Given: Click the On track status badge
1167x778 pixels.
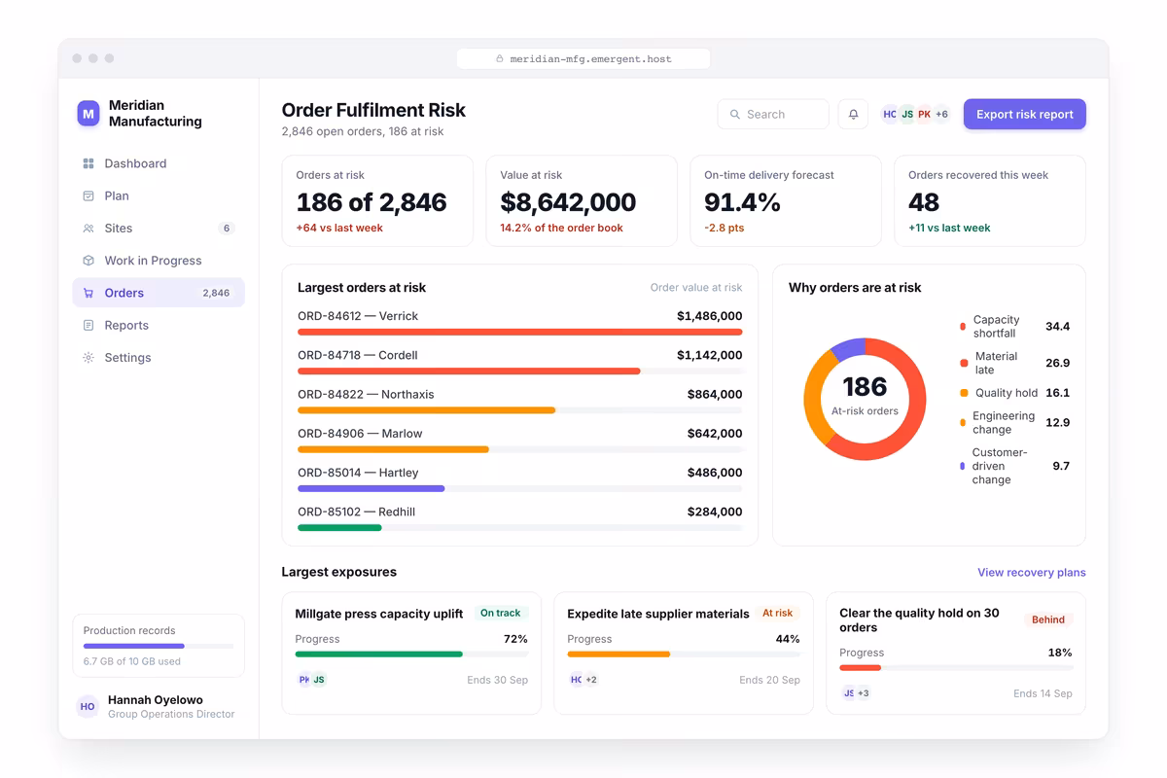Looking at the screenshot, I should [x=501, y=614].
